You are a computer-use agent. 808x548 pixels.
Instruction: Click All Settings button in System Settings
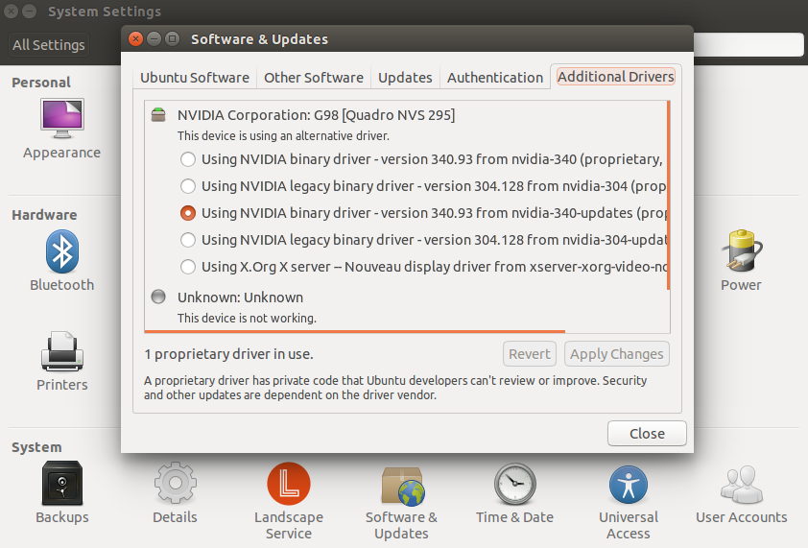click(x=48, y=45)
